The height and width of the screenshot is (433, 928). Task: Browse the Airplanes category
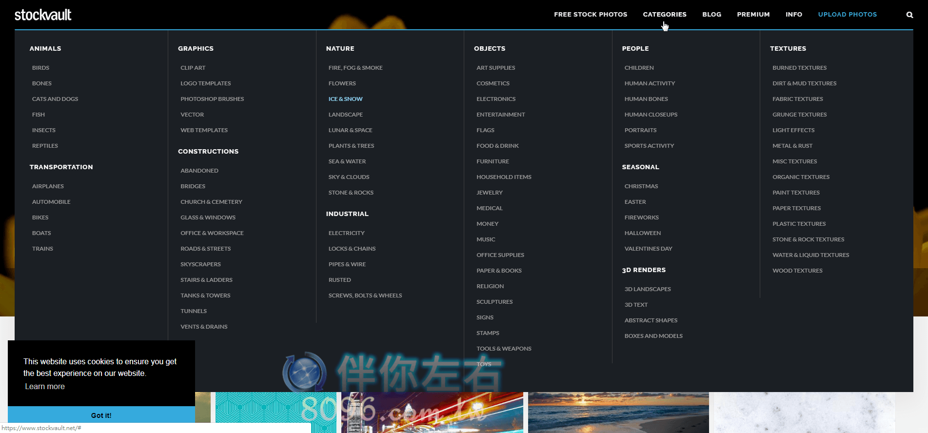click(x=48, y=186)
